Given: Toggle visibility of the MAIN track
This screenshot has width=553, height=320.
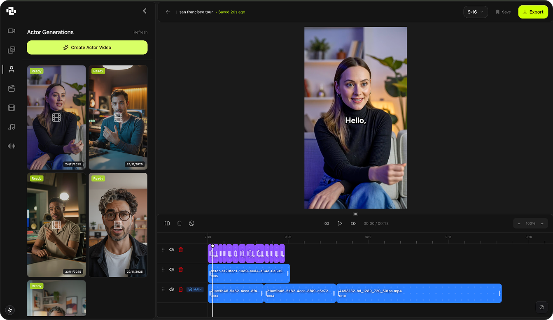Looking at the screenshot, I should coord(172,289).
